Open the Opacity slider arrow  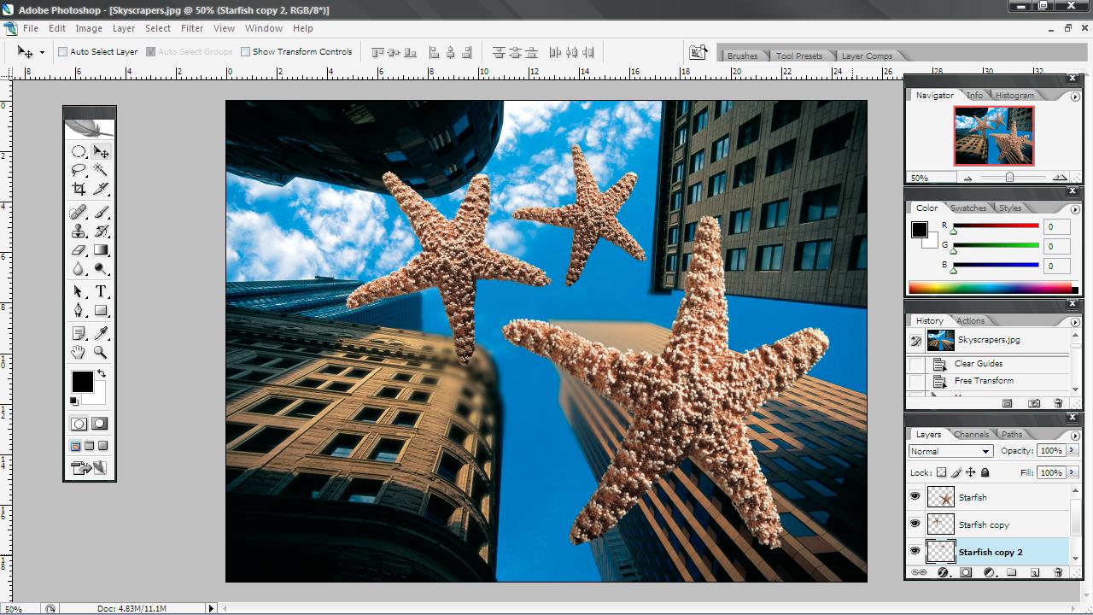coord(1072,451)
